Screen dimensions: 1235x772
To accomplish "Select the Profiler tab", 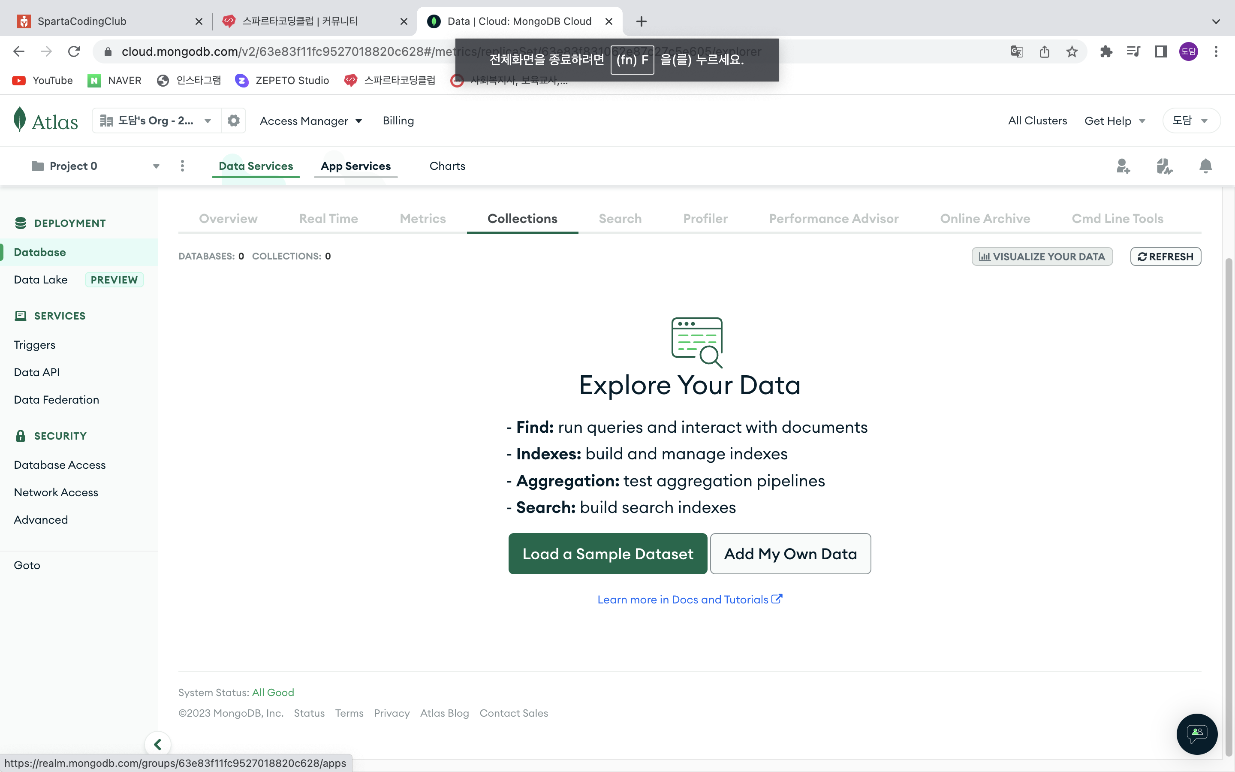I will click(705, 219).
